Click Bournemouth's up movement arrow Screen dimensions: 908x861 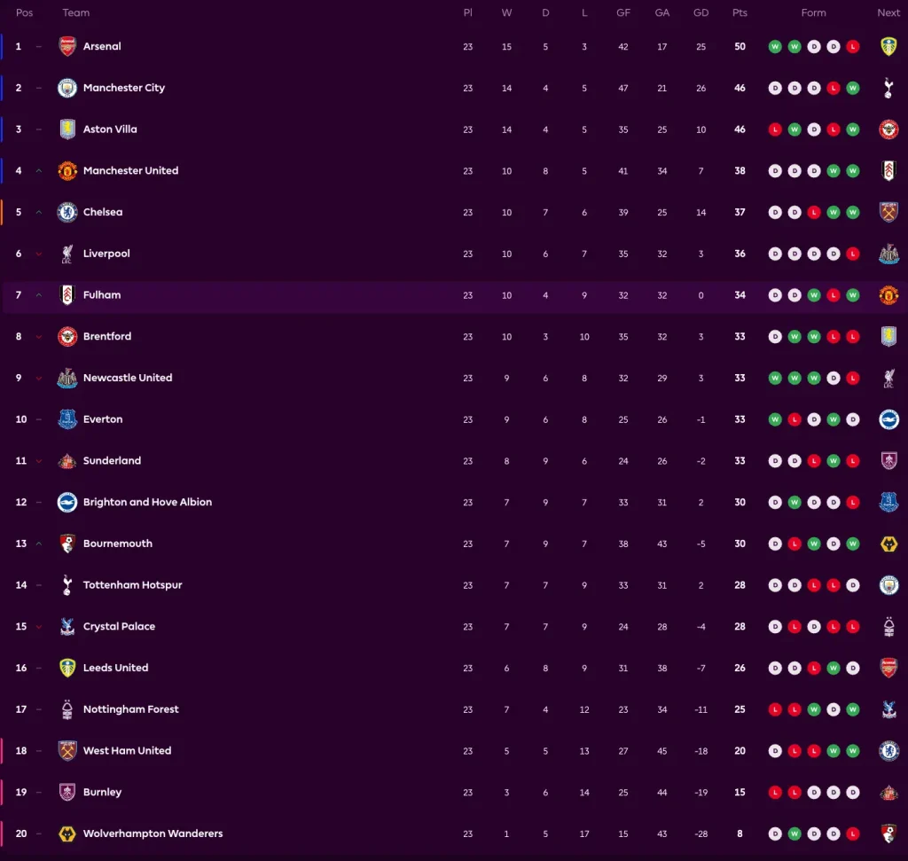(38, 544)
